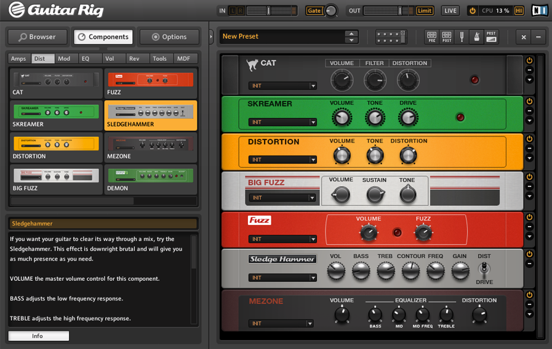Collapse the left sidebar panel arrow
This screenshot has height=349, width=552.
(211, 36)
